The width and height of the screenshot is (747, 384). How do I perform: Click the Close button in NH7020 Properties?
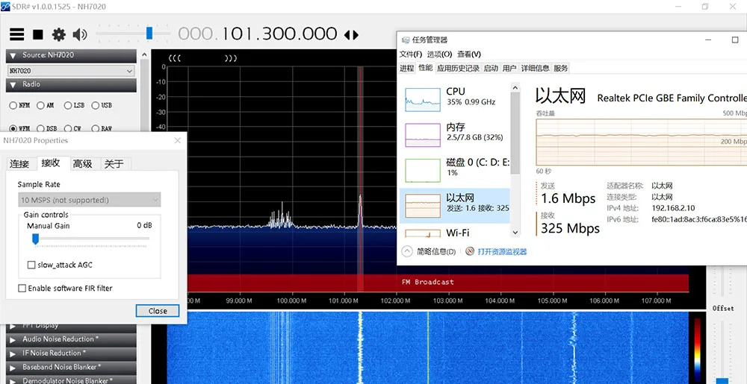(157, 311)
